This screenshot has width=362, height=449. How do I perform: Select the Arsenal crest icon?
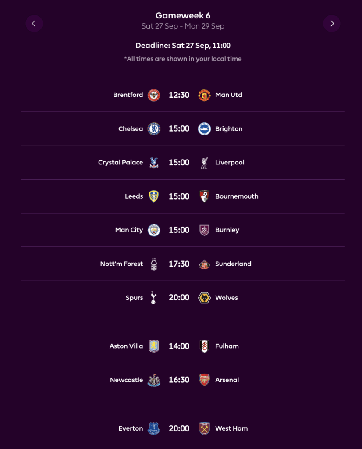tap(204, 380)
